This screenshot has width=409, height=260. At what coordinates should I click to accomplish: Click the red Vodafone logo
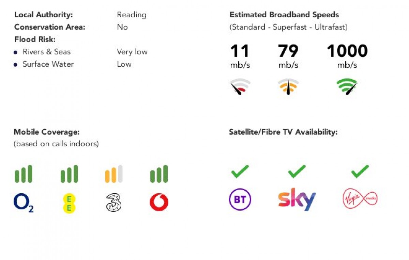[x=159, y=202]
